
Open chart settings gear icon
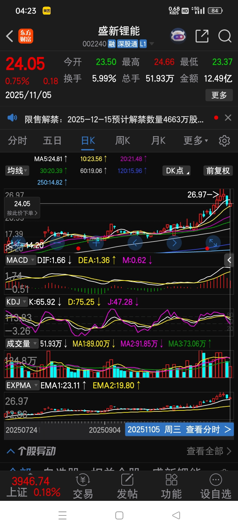[x=224, y=141]
